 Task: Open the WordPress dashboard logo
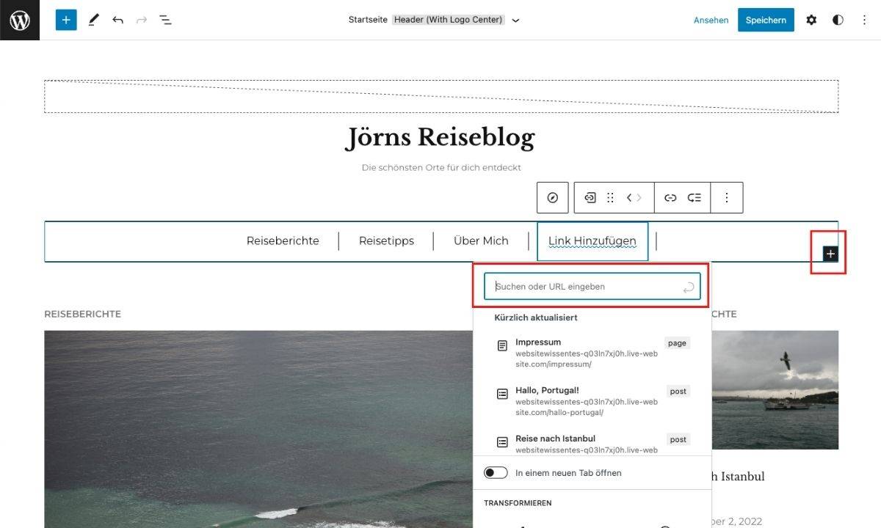click(20, 20)
